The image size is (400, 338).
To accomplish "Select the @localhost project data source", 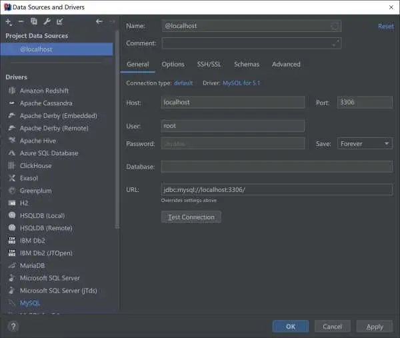I will pyautogui.click(x=57, y=49).
